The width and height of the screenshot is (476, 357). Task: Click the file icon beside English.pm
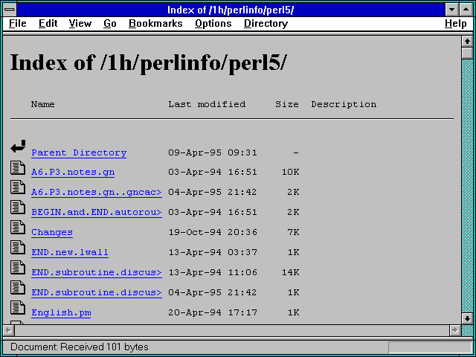pos(18,307)
